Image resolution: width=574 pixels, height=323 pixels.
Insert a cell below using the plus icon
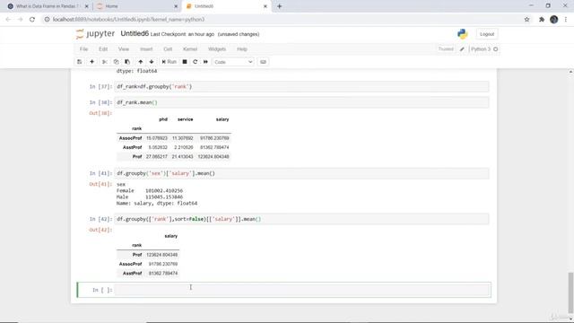(x=91, y=62)
